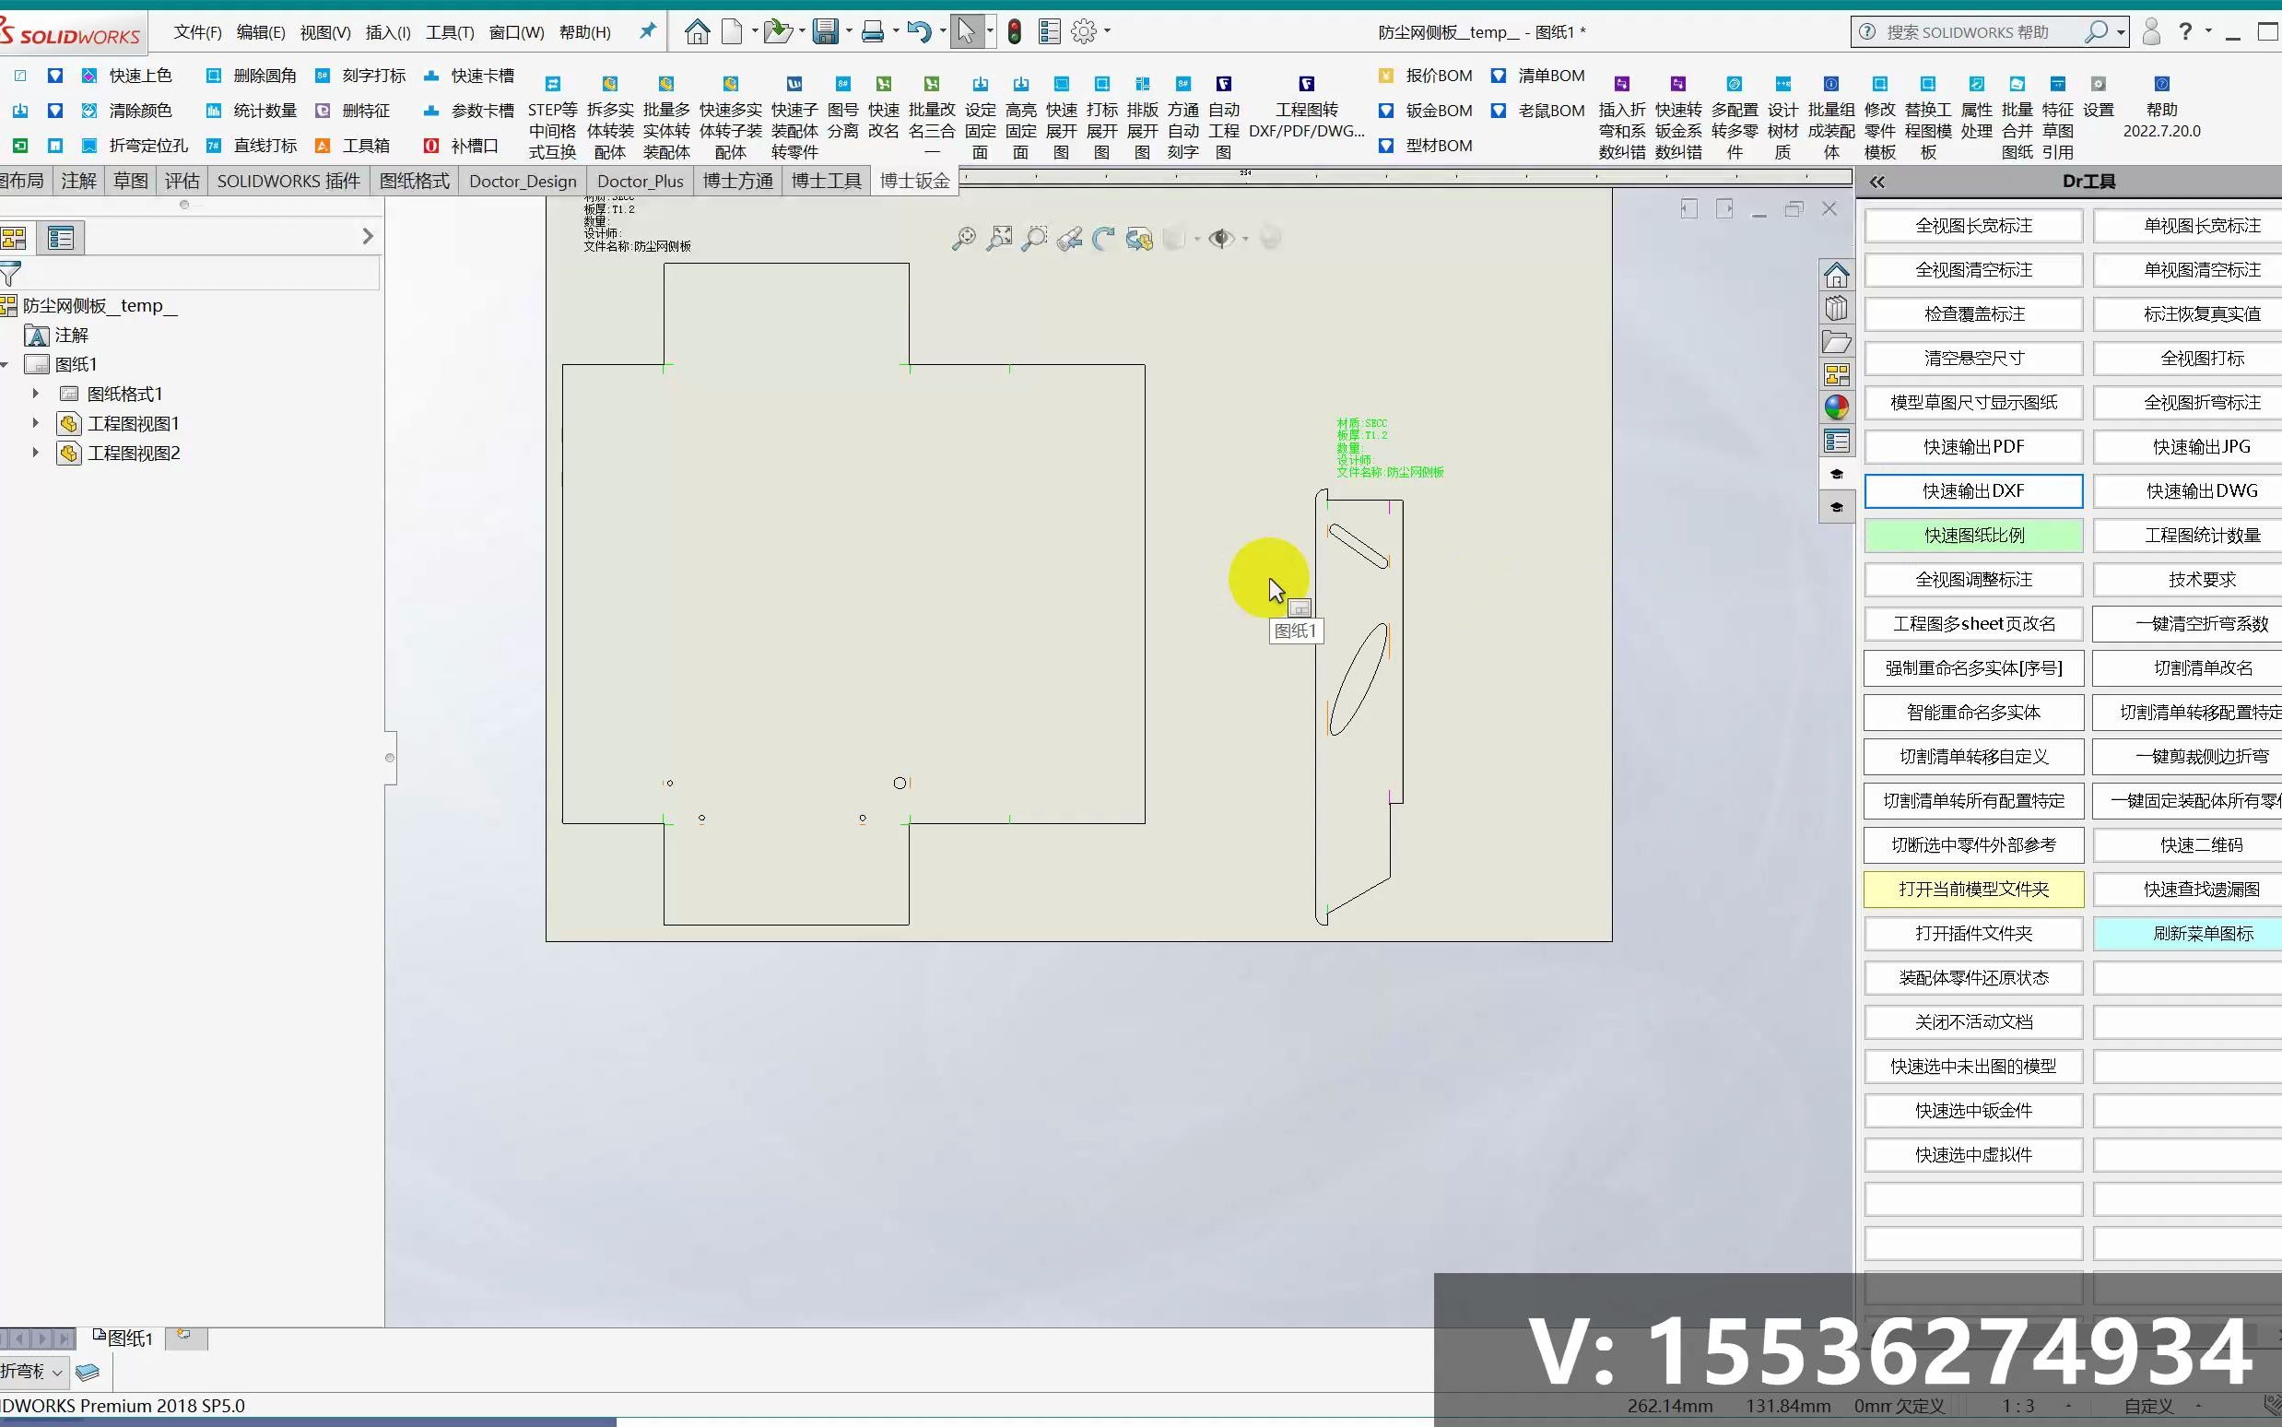Open the help search dropdown arrow
The image size is (2282, 1427).
2121,31
